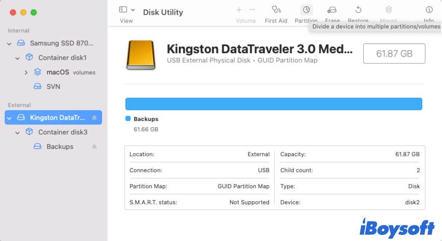Viewport: 442px width, 241px height.
Task: Collapse Container disk1 chevron
Action: coord(18,58)
